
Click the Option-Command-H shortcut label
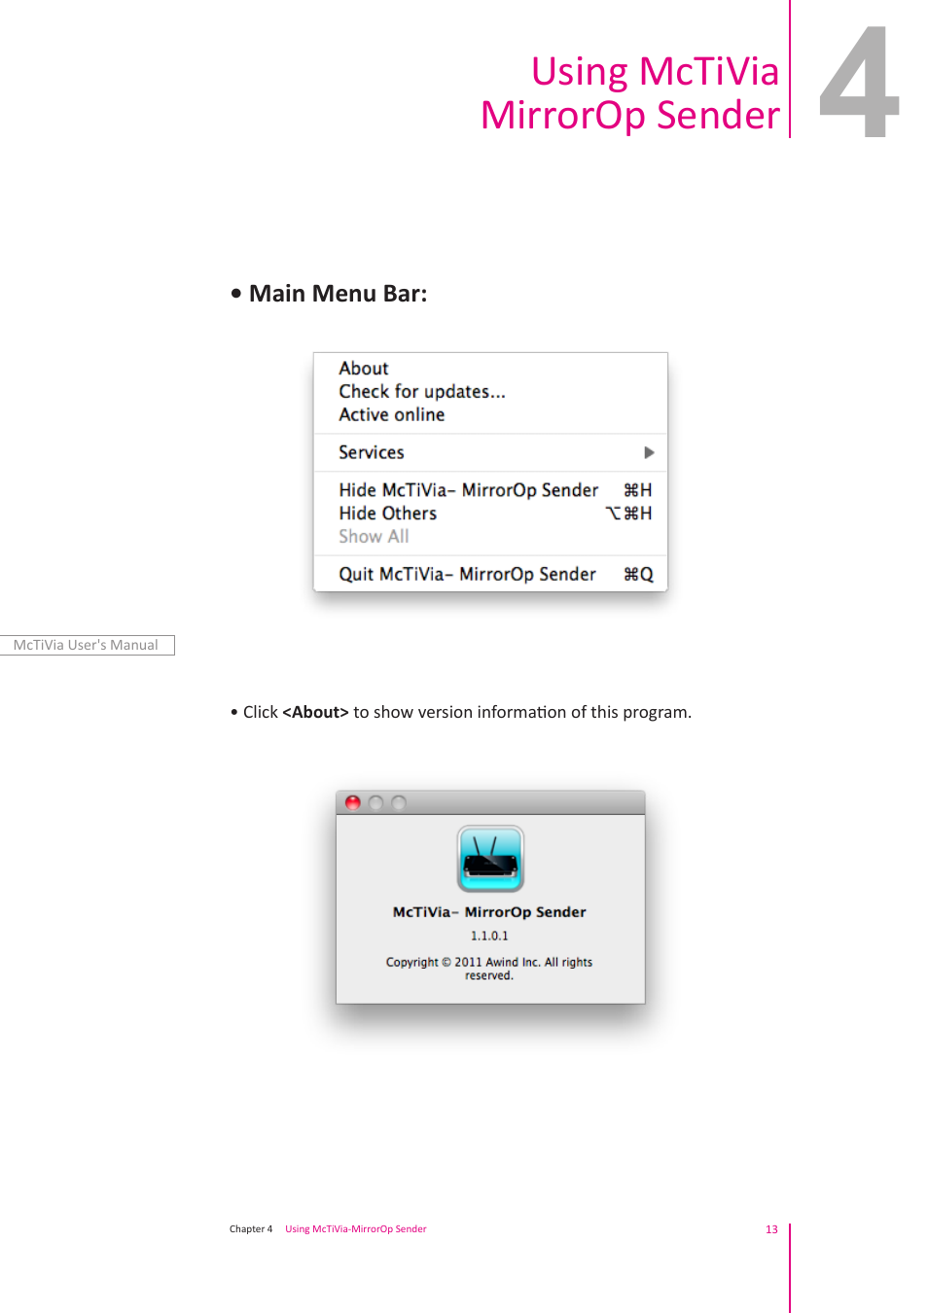(x=628, y=514)
